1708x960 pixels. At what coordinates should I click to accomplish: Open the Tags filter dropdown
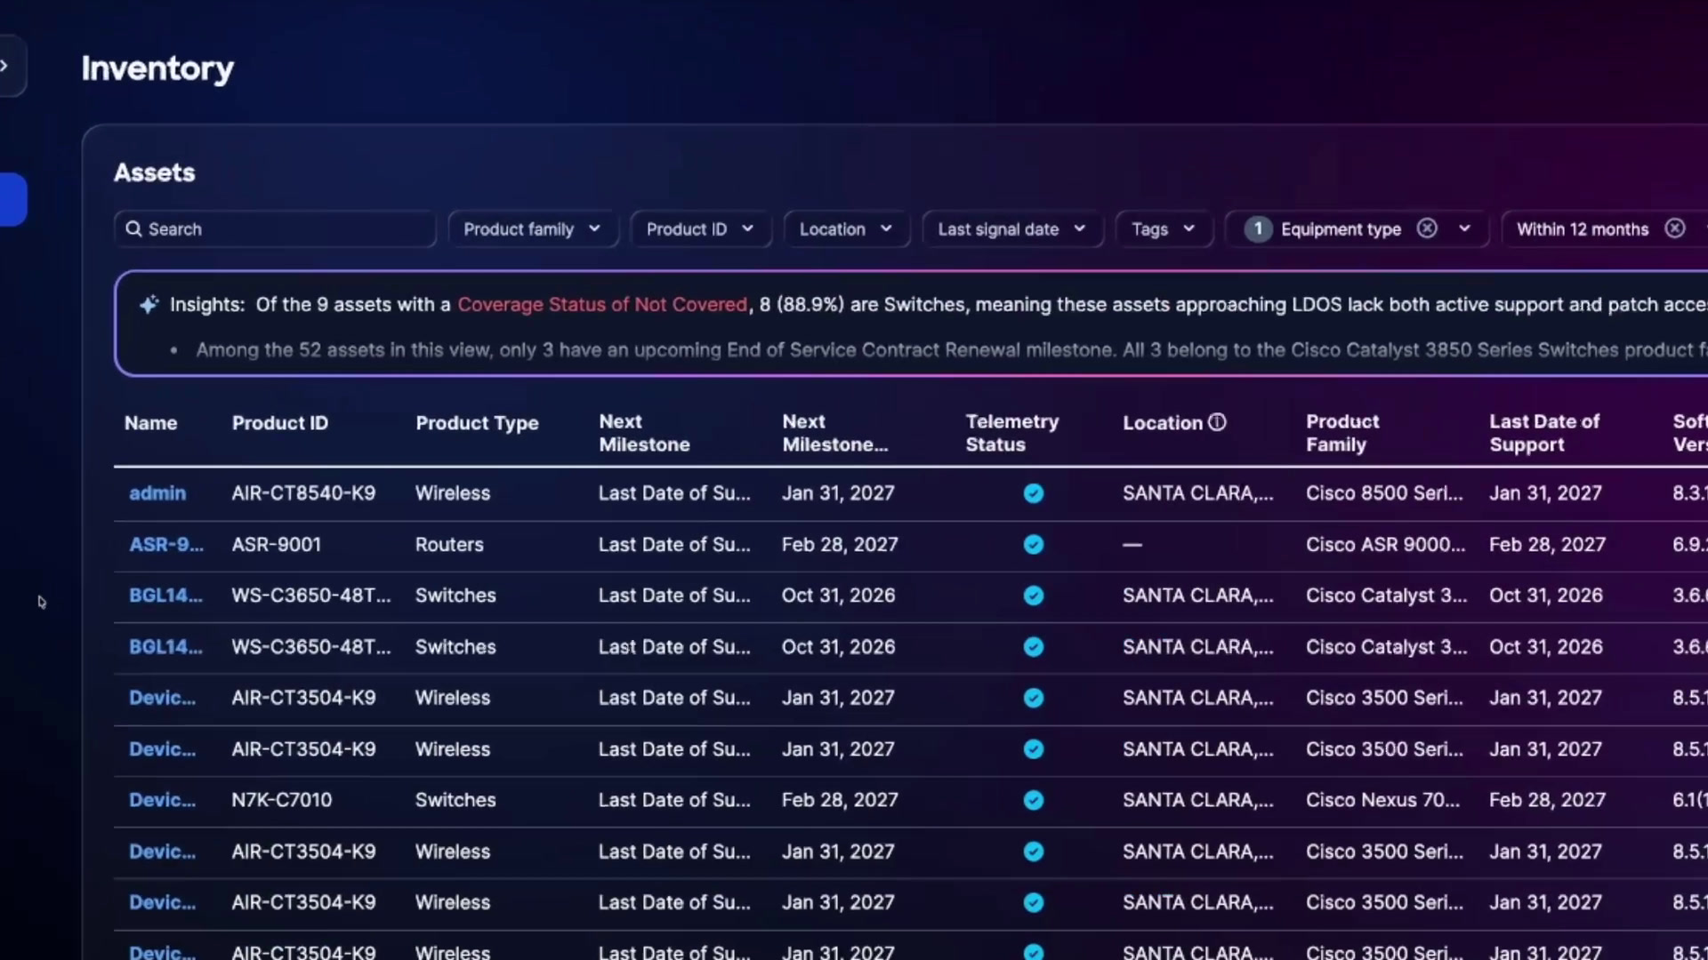(1164, 229)
